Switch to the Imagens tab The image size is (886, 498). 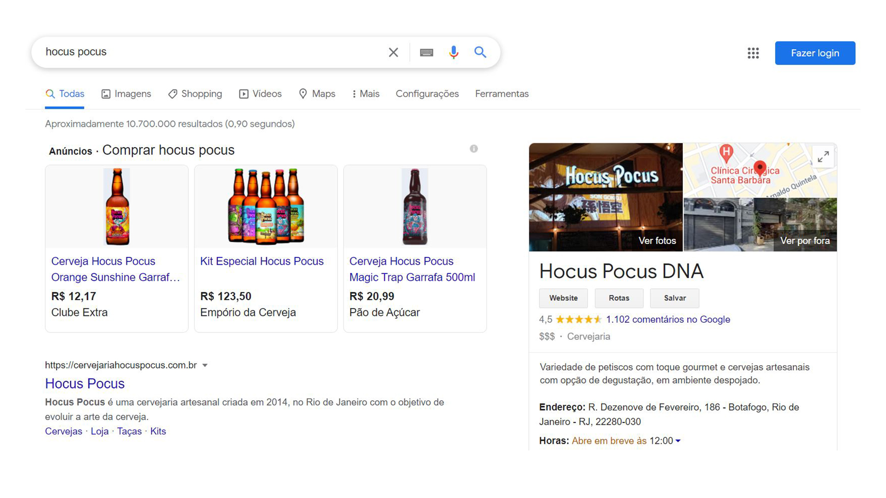[x=126, y=94]
